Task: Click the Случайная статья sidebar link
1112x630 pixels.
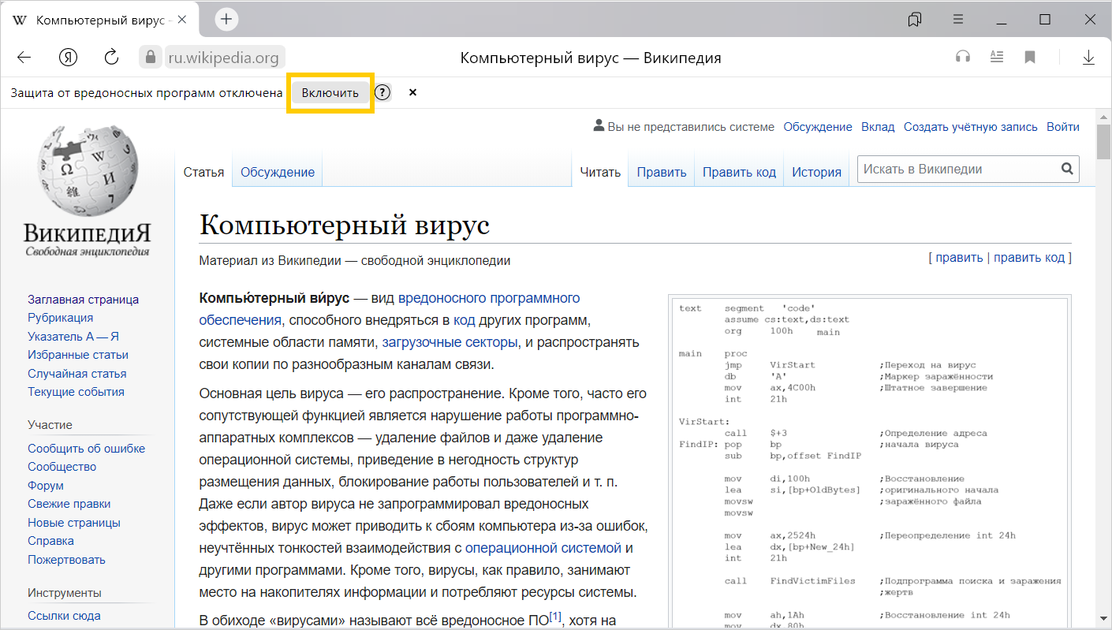Action: click(x=76, y=374)
